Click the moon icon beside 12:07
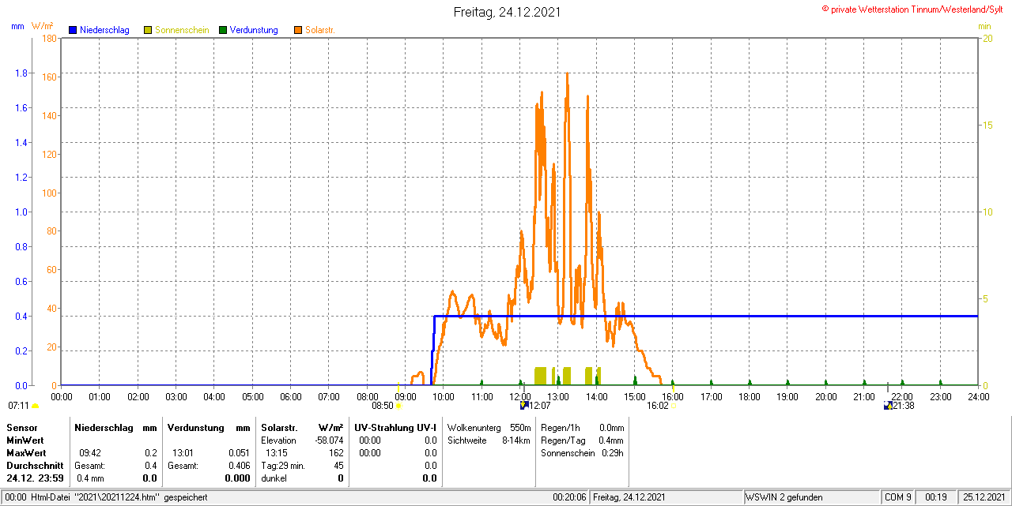This screenshot has height=506, width=1012. 523,405
